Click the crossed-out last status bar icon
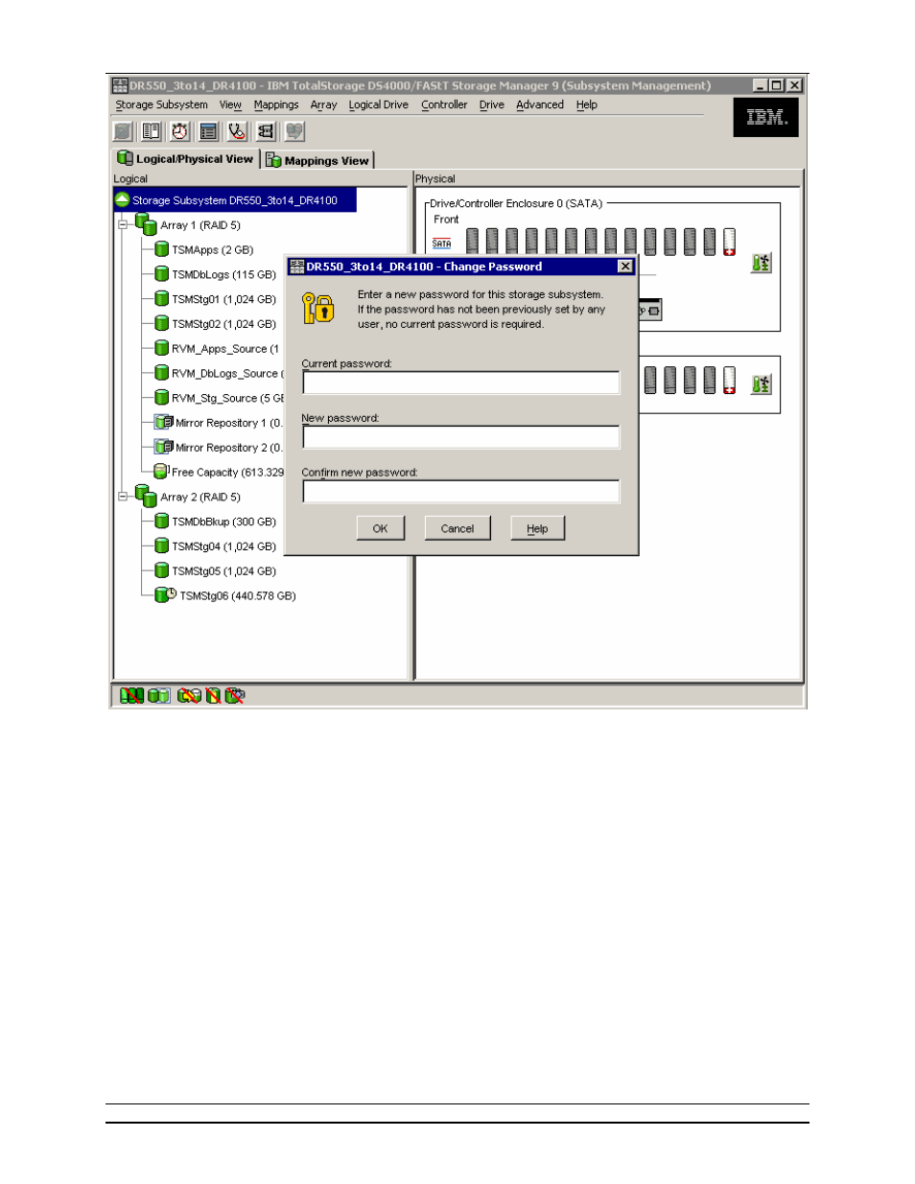915x1184 pixels. [235, 695]
